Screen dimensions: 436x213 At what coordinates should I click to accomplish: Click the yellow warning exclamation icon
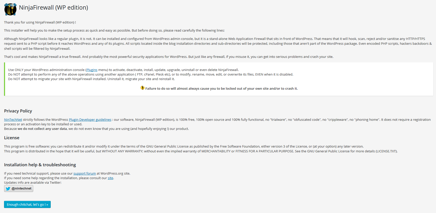click(143, 88)
